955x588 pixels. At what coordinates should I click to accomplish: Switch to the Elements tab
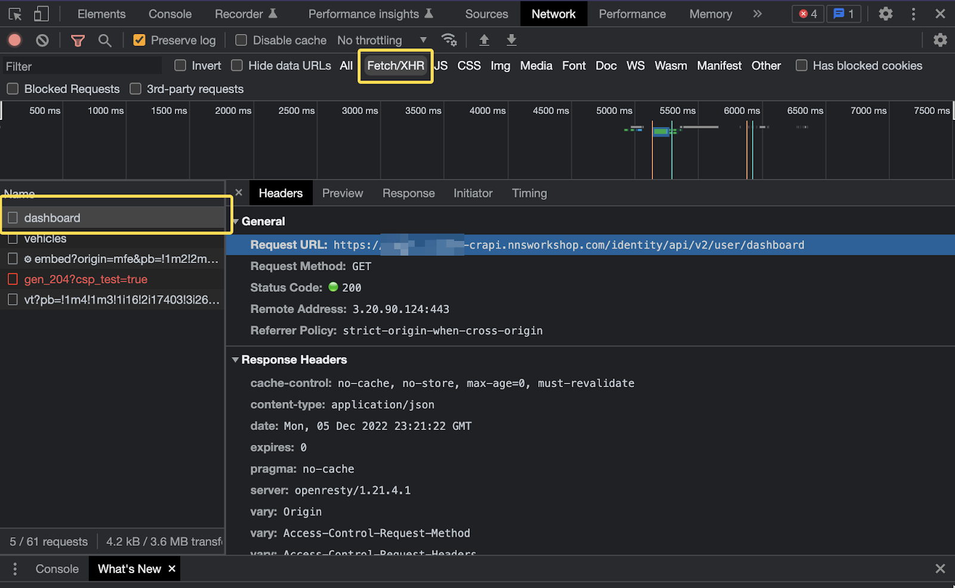point(101,14)
